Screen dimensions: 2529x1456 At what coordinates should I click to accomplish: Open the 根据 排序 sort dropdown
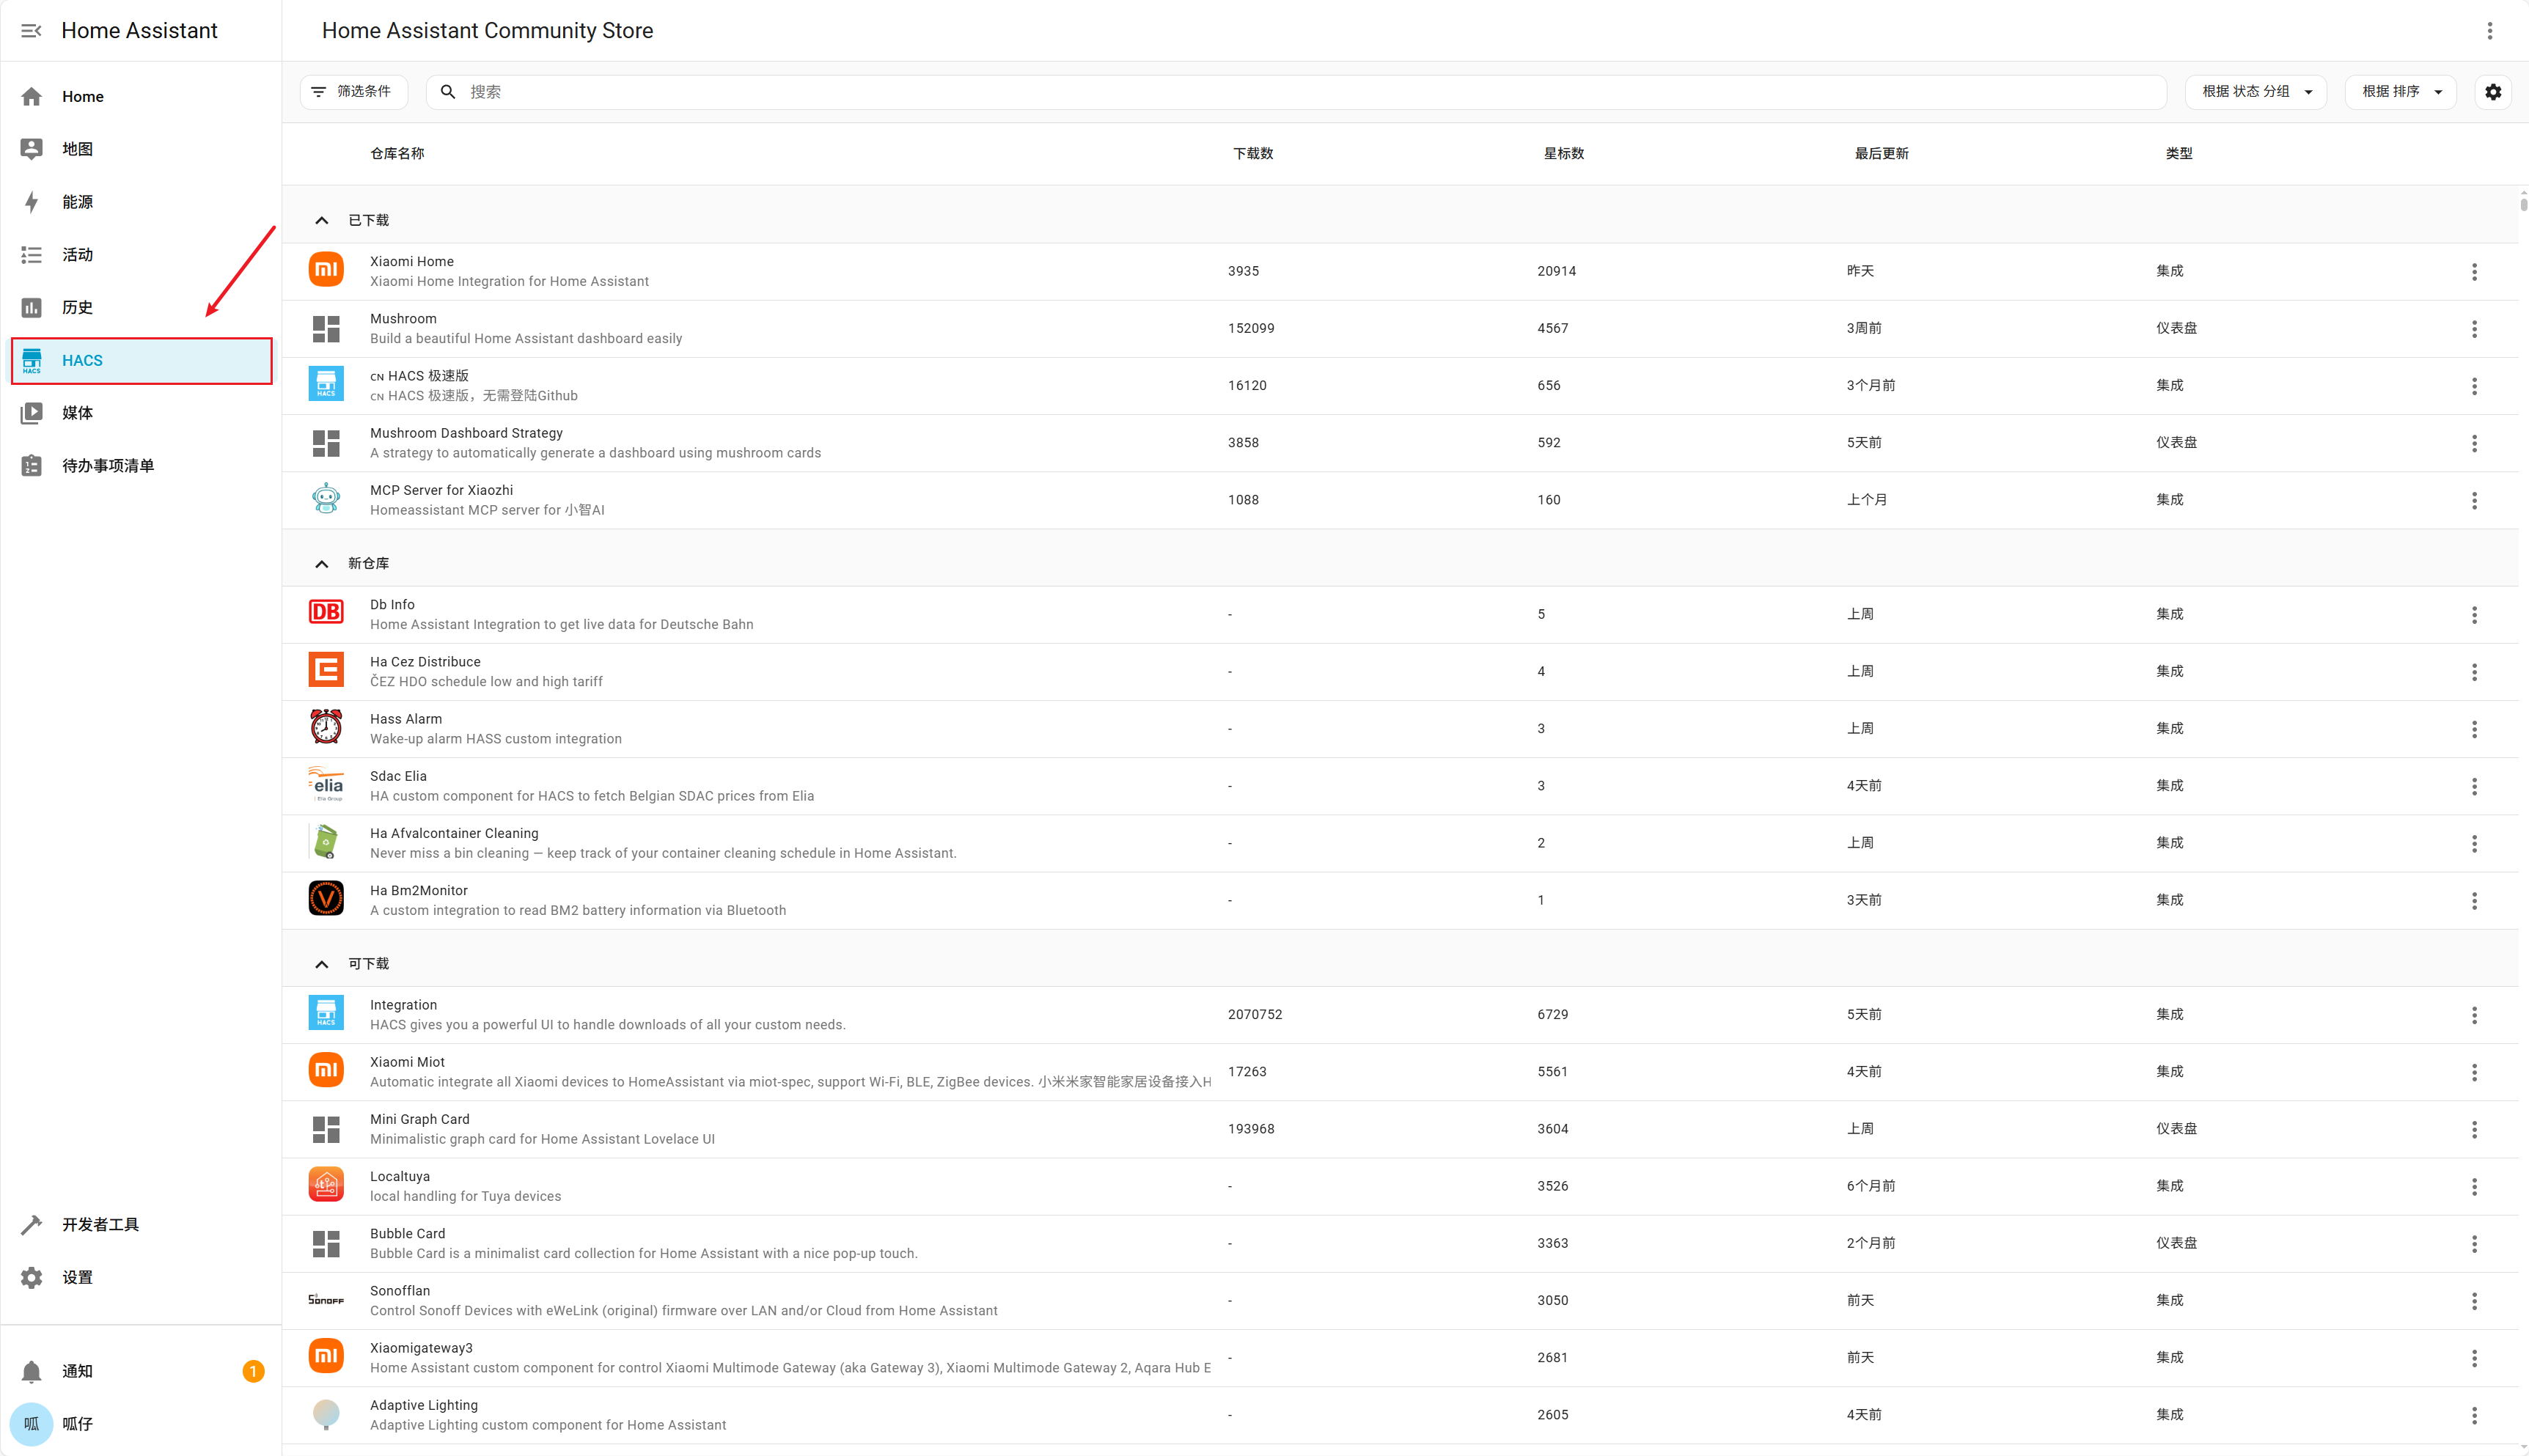2400,92
